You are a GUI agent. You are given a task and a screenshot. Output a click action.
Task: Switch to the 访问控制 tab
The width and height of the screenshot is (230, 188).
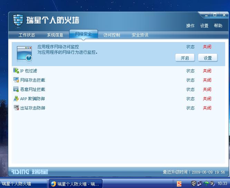coord(112,35)
